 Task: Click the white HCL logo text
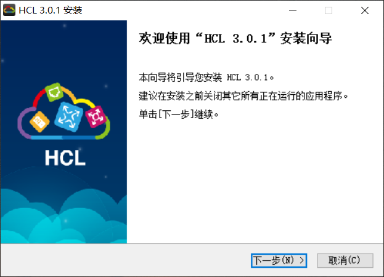click(65, 158)
